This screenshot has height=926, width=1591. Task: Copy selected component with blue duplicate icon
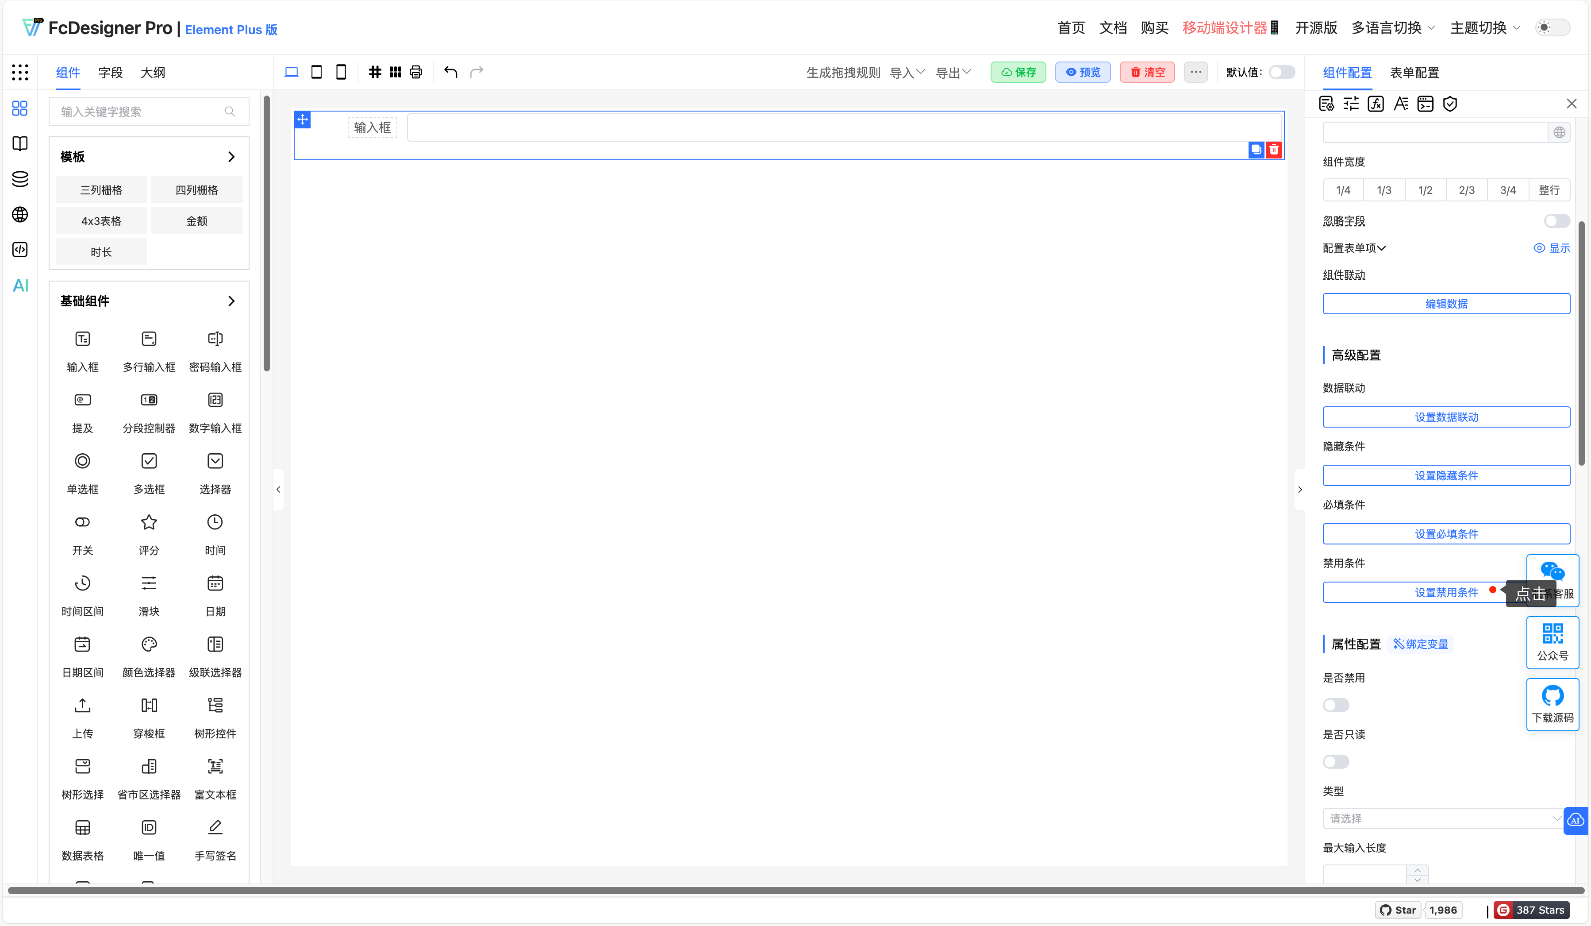click(x=1256, y=150)
